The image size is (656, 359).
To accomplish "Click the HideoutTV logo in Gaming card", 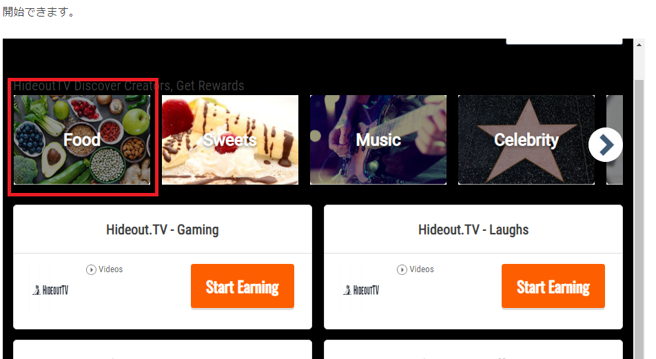I will tap(50, 290).
